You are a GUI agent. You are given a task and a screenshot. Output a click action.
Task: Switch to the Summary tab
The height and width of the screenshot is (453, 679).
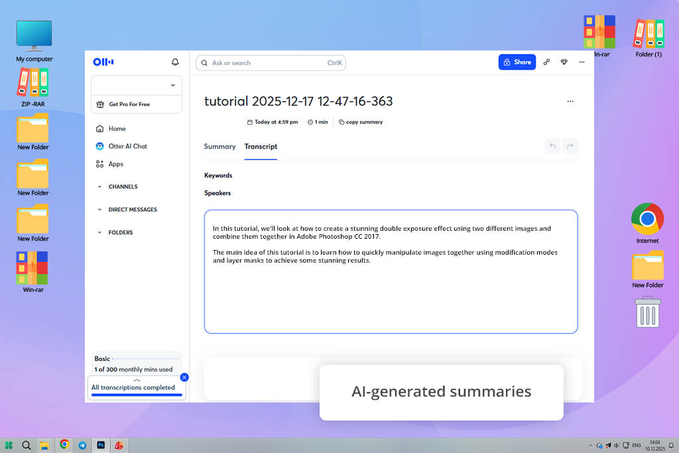pyautogui.click(x=219, y=147)
